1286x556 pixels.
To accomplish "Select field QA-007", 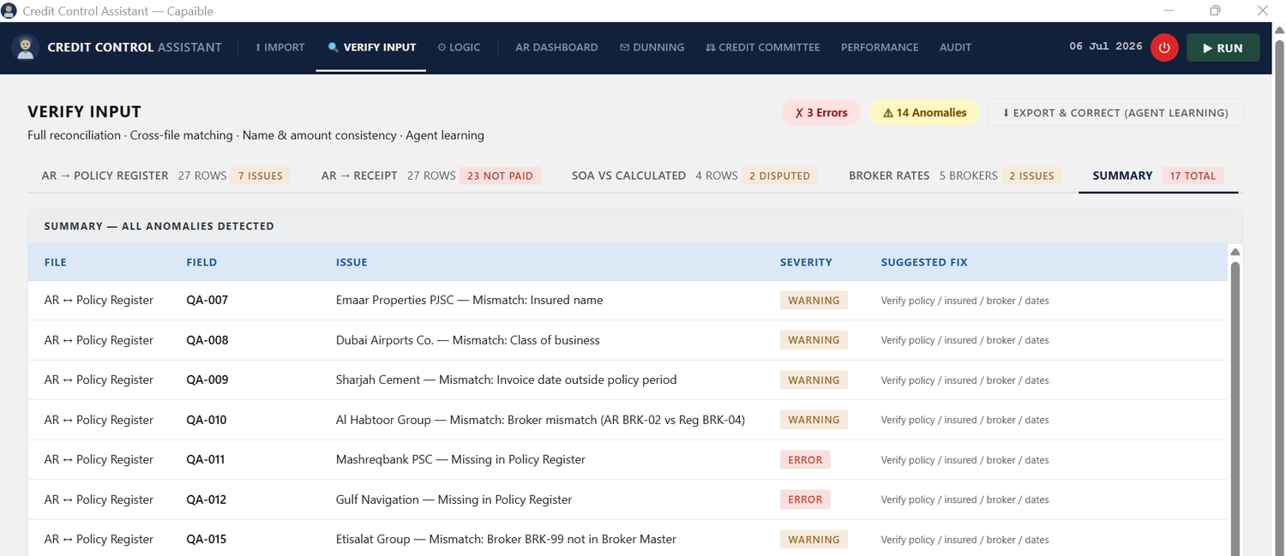I will coord(207,301).
